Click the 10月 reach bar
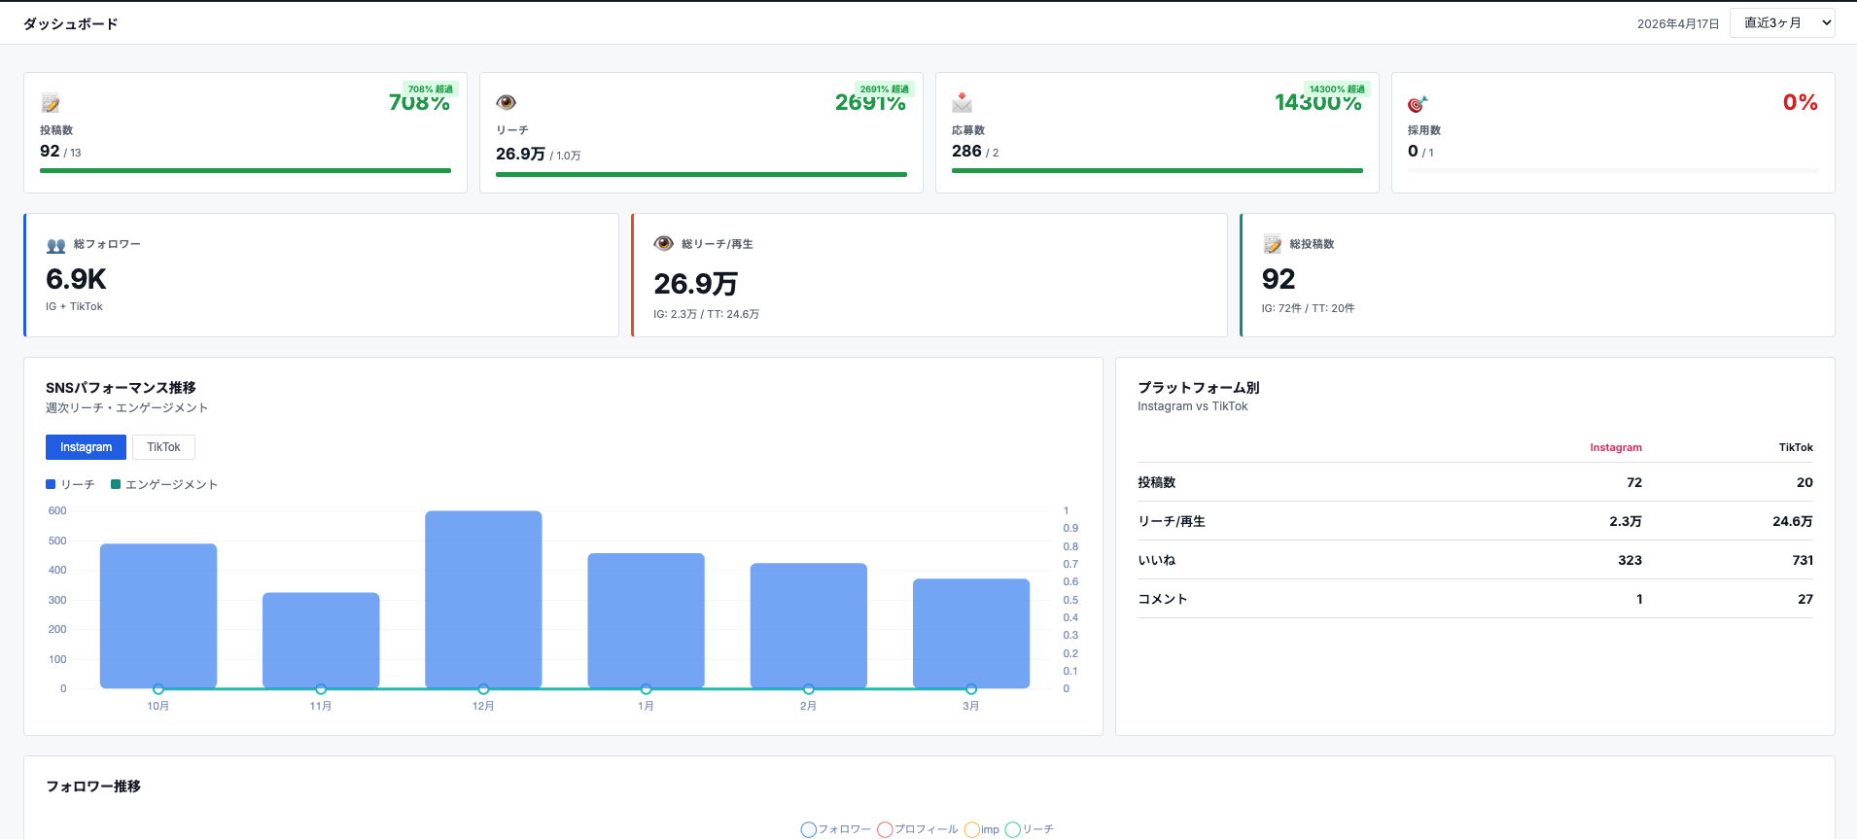Viewport: 1857px width, 839px height. point(158,615)
